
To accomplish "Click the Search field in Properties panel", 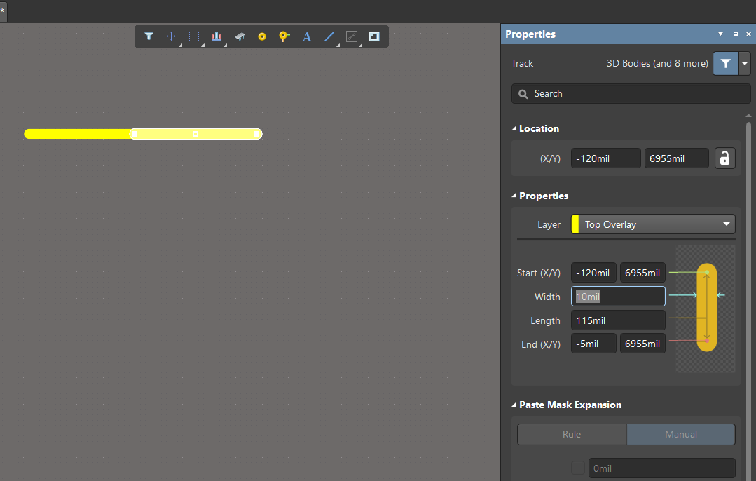I will pos(631,93).
